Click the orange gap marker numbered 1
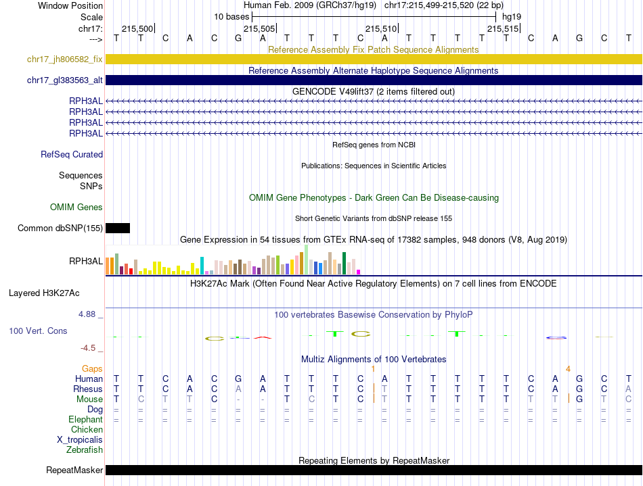This screenshot has height=486, width=643. click(x=373, y=369)
